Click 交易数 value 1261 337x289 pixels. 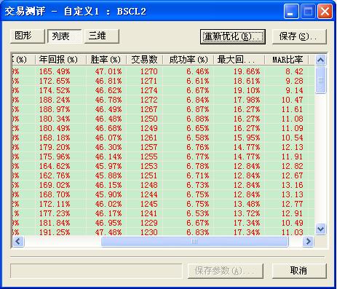(149, 138)
